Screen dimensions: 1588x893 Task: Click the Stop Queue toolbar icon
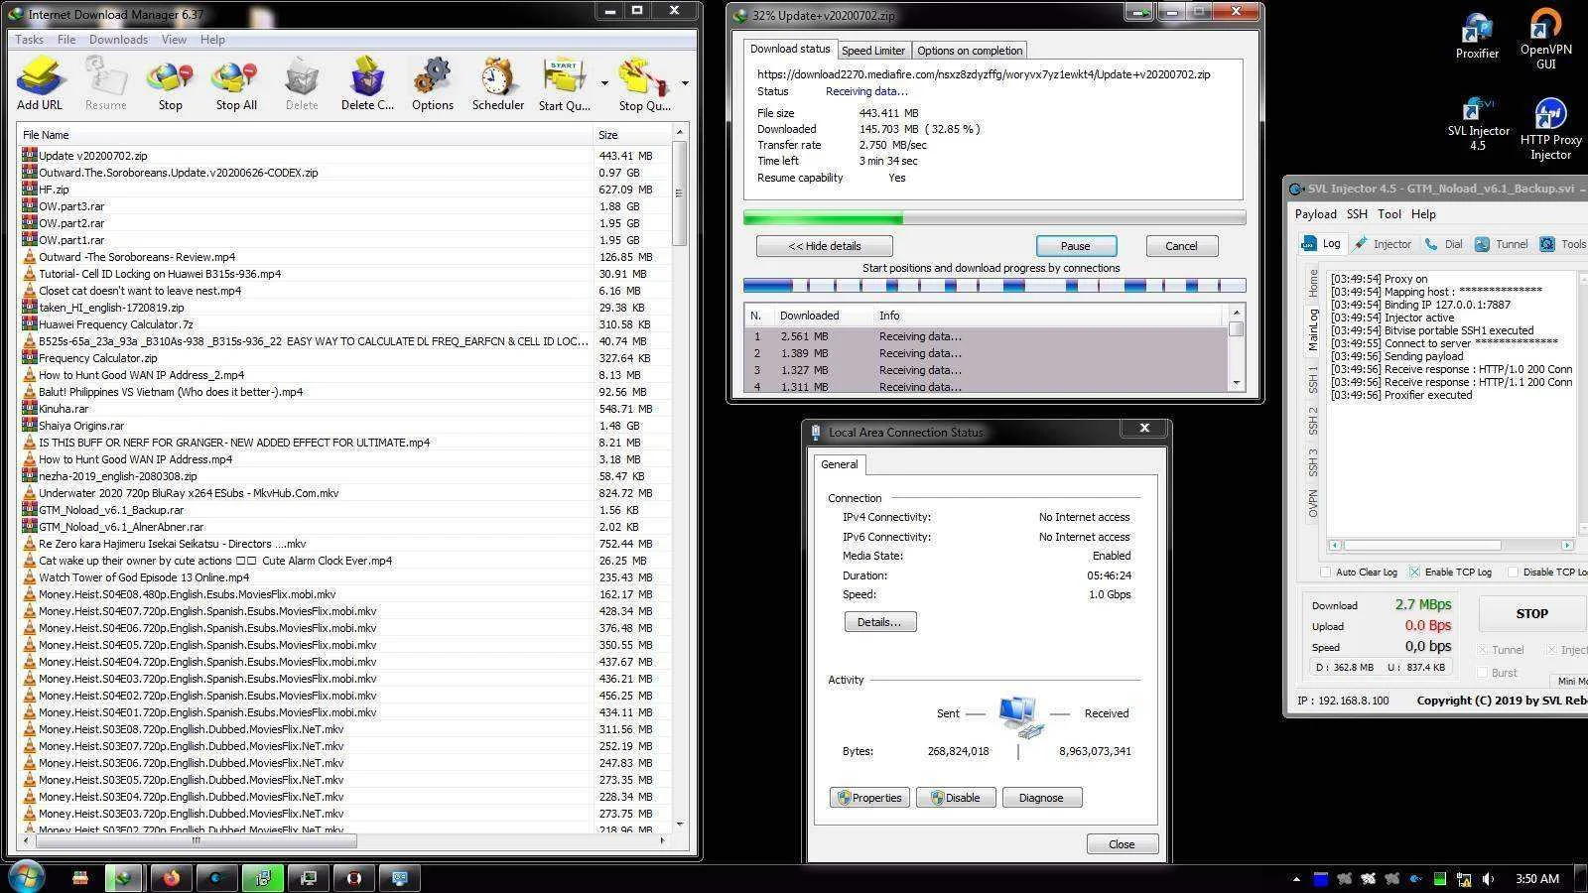644,83
